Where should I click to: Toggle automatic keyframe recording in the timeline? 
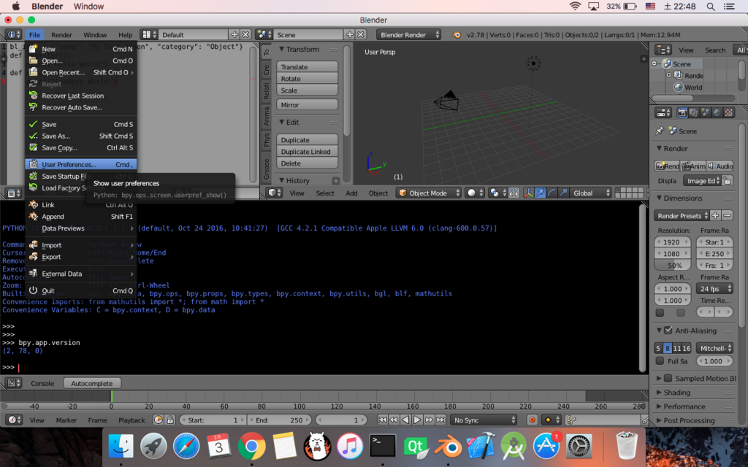533,420
